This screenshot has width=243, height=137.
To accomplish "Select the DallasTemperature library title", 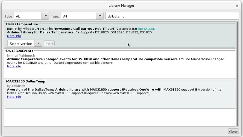I will point(22,24).
